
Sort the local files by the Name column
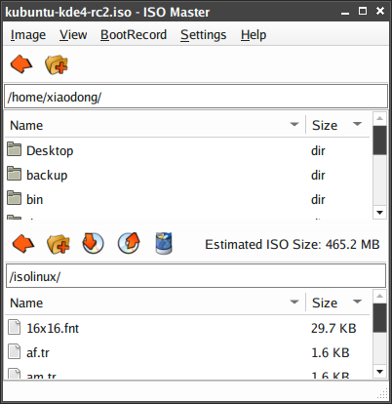[x=155, y=125]
